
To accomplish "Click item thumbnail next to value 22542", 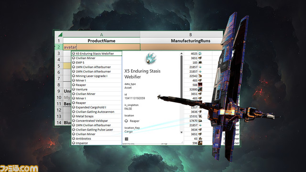I will (x=200, y=76).
